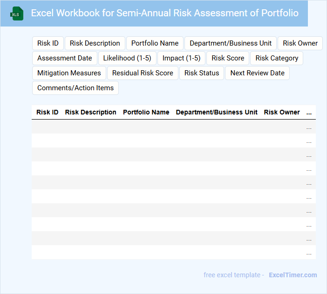The image size is (327, 294).
Task: Click the Mitigation Measures tag
Action: 69,73
